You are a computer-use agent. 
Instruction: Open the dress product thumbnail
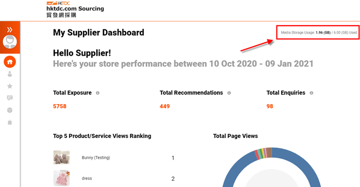(61, 178)
